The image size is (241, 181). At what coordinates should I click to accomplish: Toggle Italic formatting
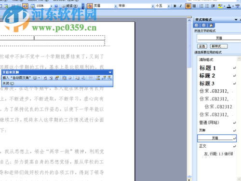tap(181, 6)
